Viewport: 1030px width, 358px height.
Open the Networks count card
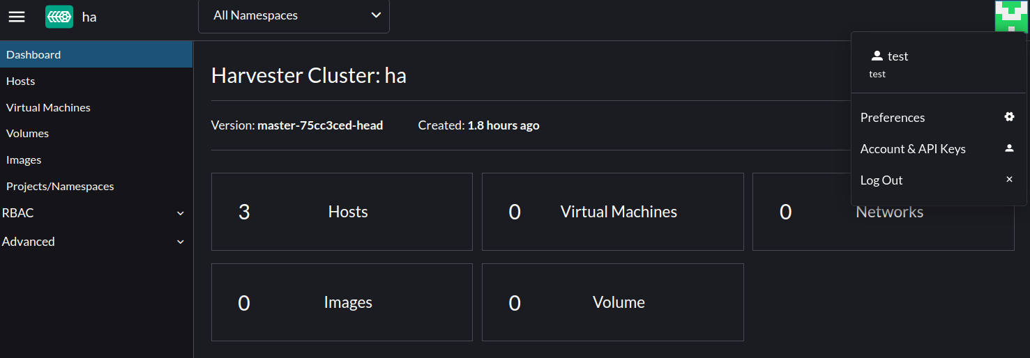tap(884, 212)
